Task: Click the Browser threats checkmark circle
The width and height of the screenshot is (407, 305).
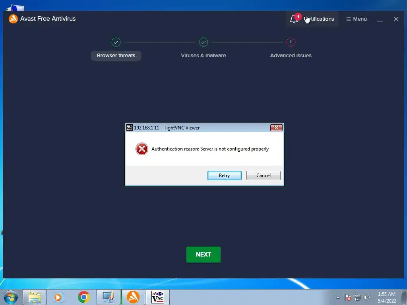Action: pyautogui.click(x=116, y=42)
